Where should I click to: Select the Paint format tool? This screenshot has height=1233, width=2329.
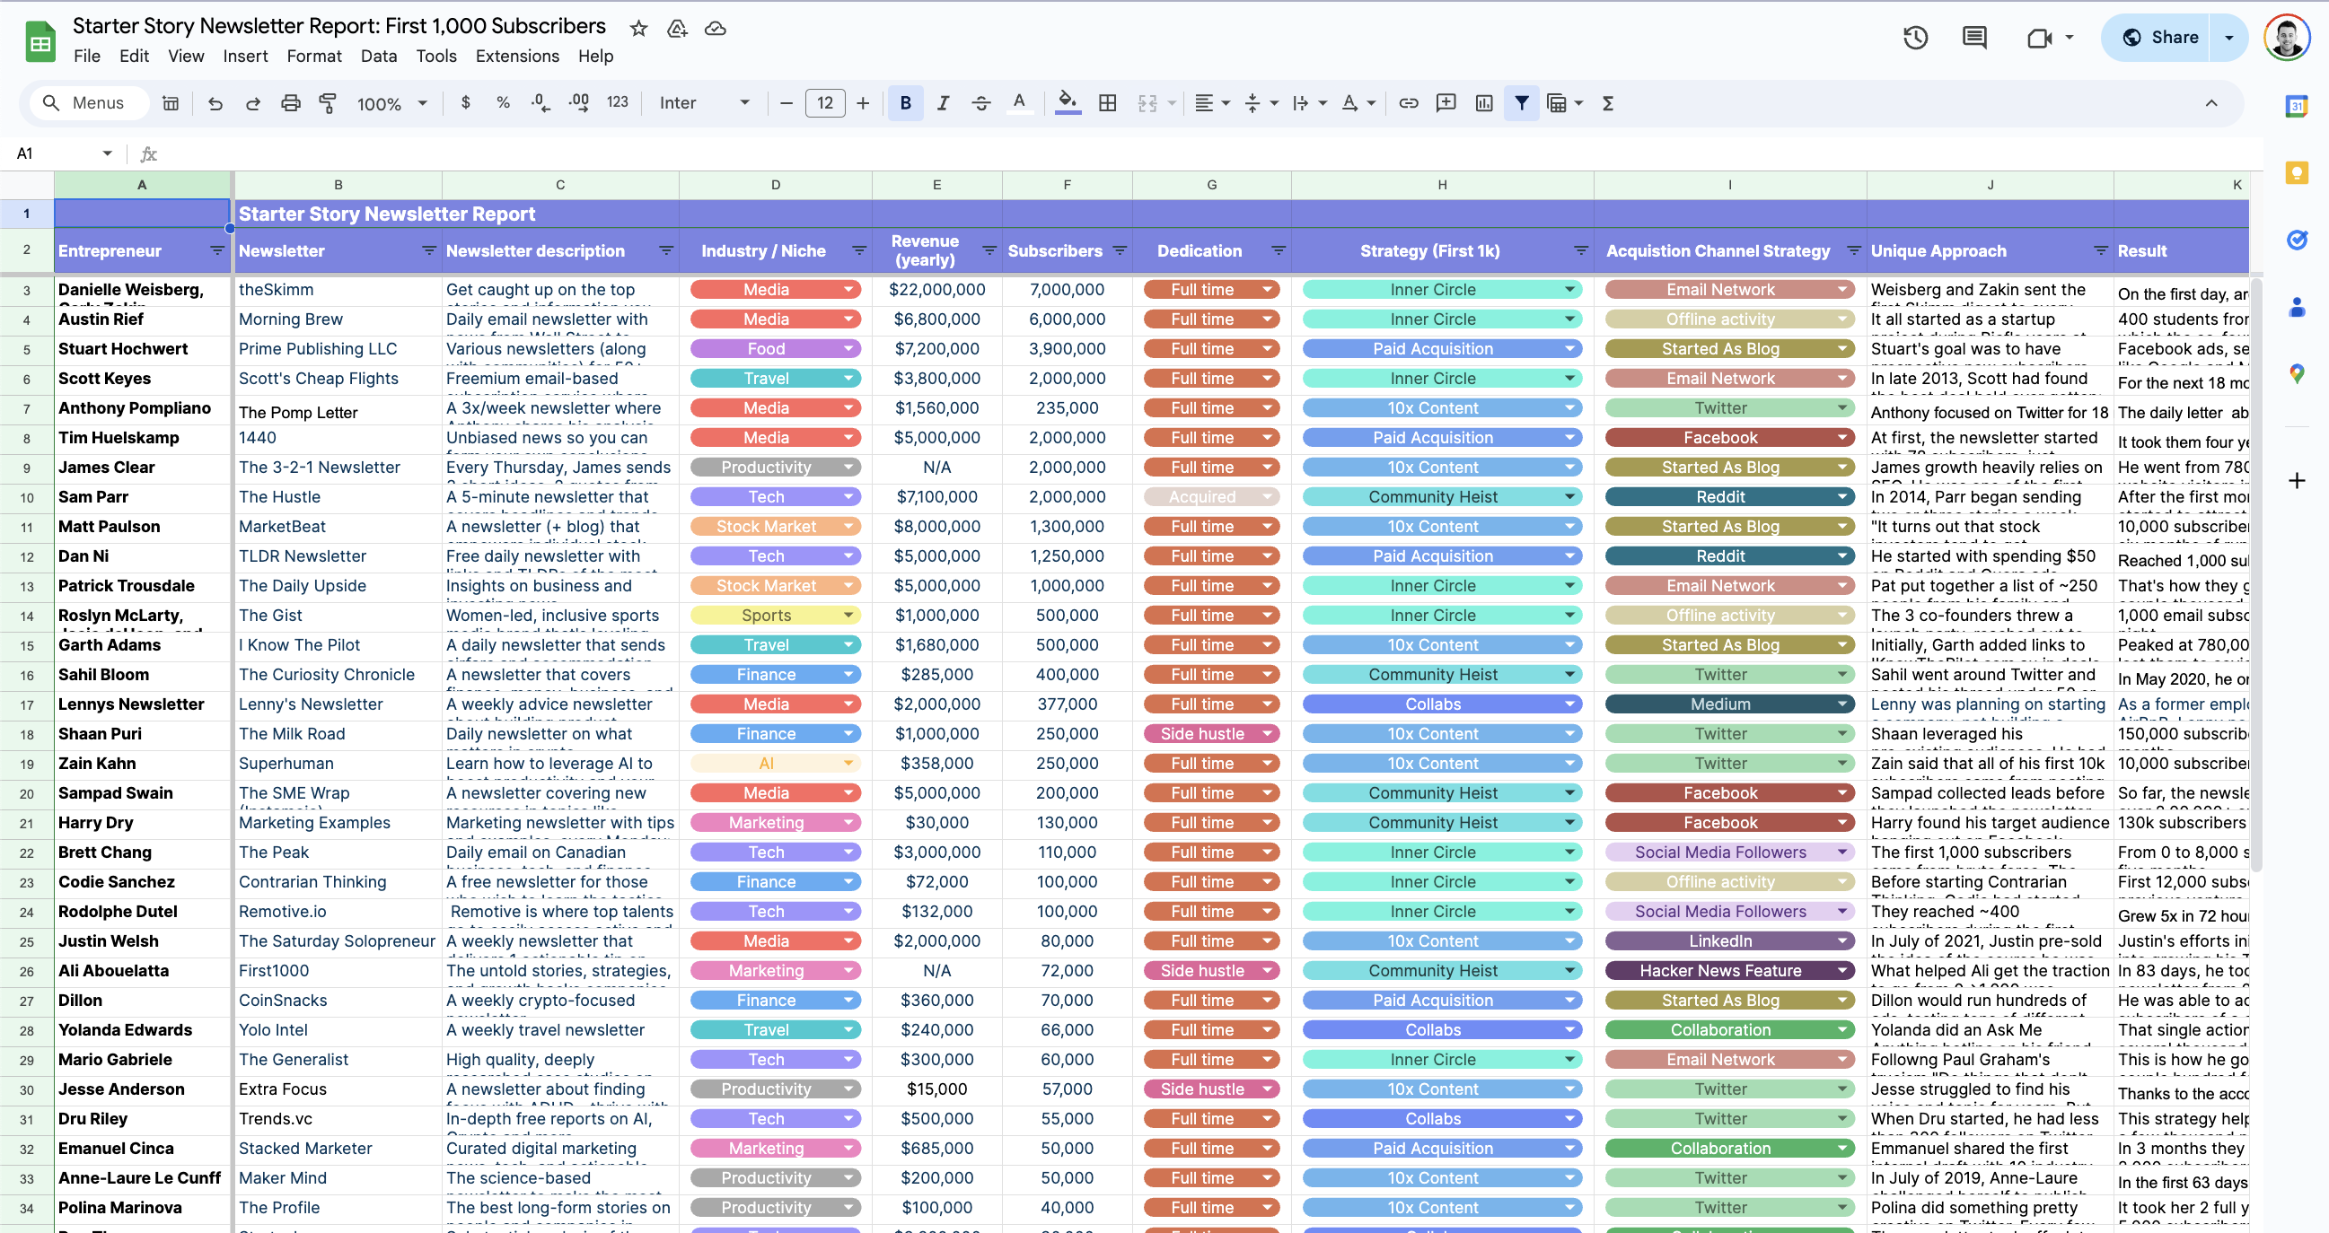point(329,103)
